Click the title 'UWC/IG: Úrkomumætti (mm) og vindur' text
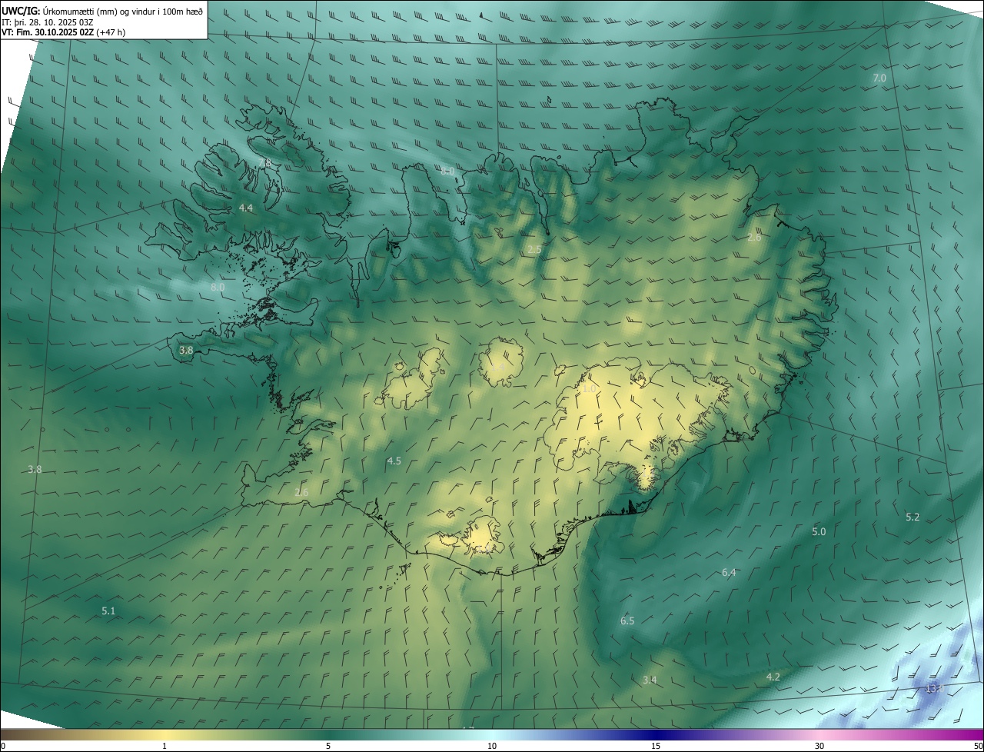 tap(102, 10)
